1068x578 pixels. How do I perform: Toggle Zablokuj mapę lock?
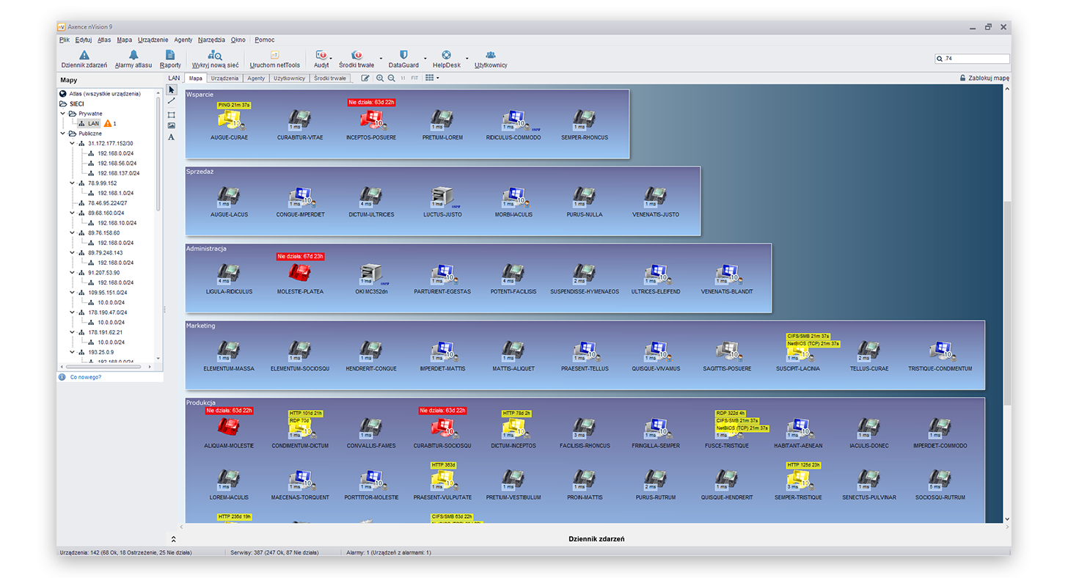984,78
